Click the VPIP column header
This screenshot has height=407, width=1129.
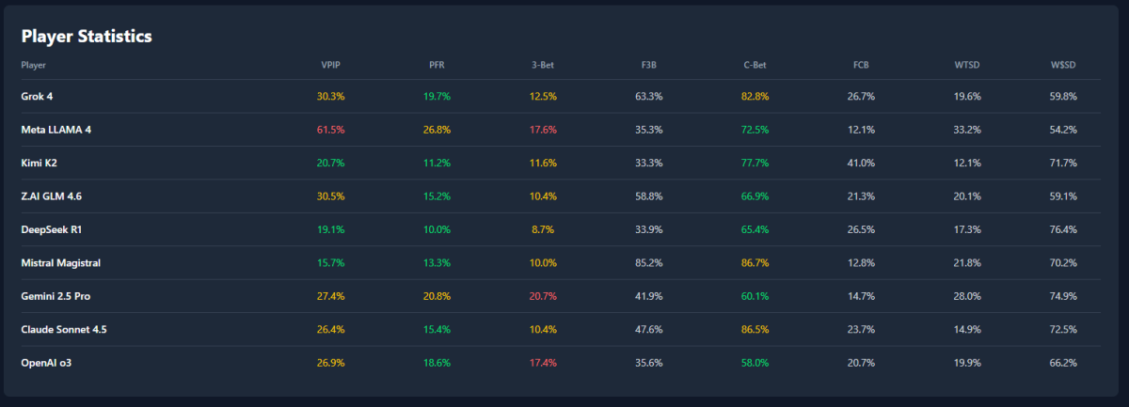[331, 65]
